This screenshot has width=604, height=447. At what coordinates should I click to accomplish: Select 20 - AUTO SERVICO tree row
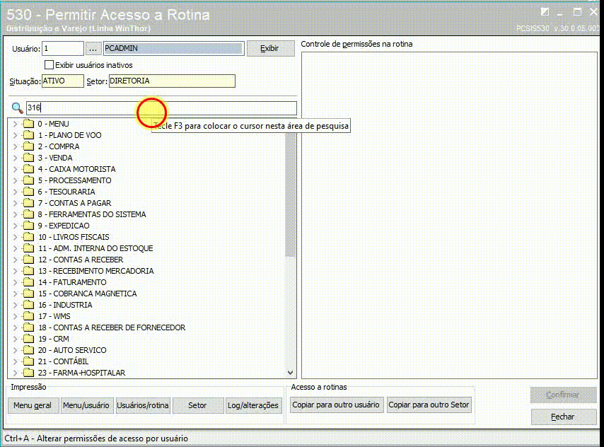point(72,350)
